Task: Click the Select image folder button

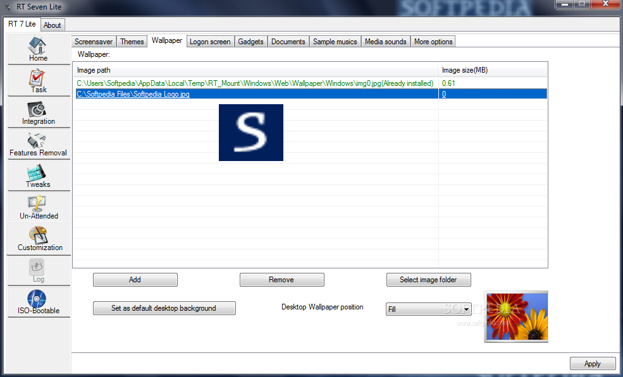Action: pos(428,280)
